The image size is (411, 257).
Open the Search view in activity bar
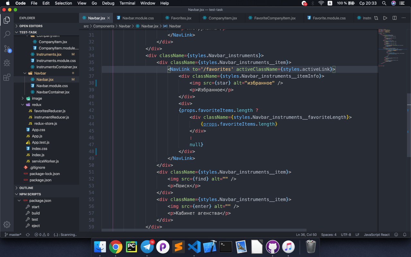[7, 34]
